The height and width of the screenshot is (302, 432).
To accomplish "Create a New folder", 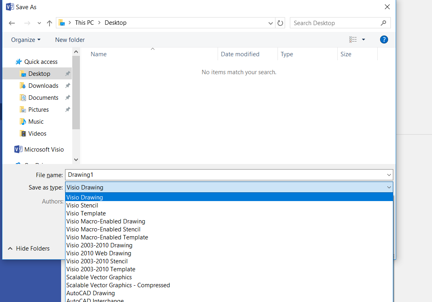I will pos(70,40).
